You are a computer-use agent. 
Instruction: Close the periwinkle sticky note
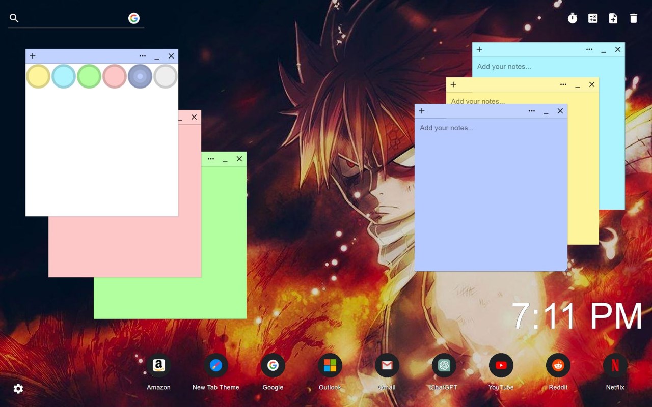click(560, 111)
